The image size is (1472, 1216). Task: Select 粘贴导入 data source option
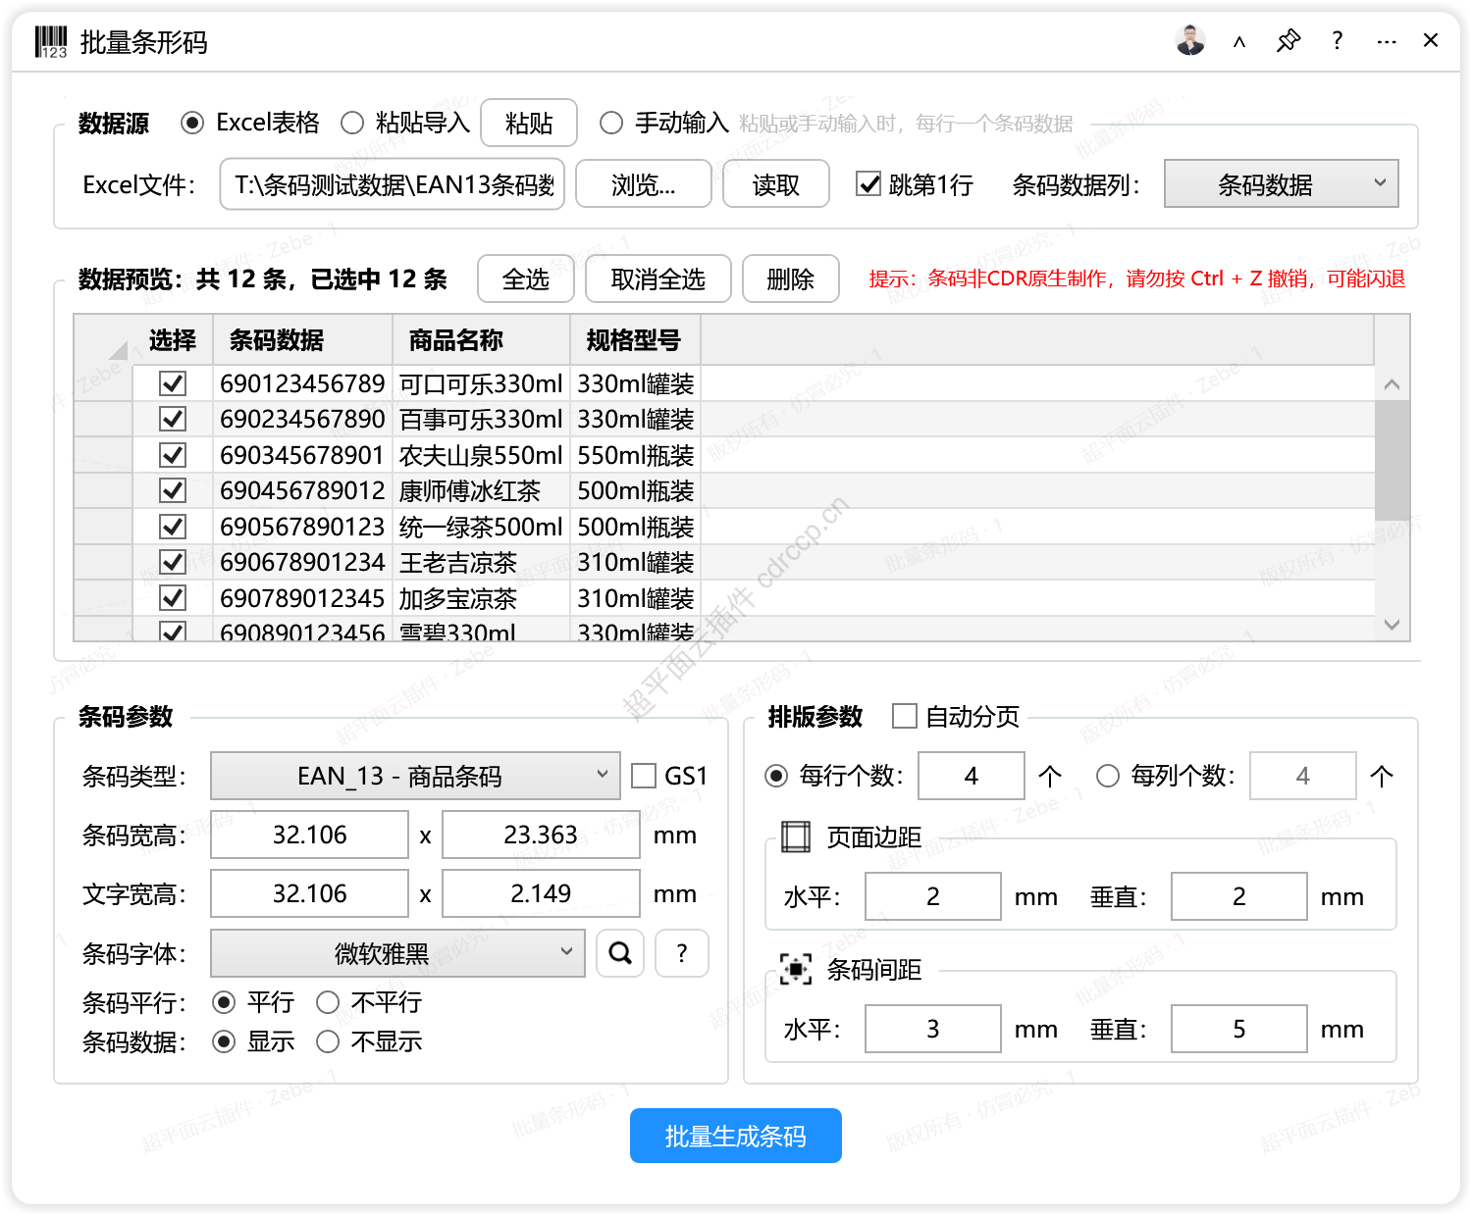(x=405, y=123)
